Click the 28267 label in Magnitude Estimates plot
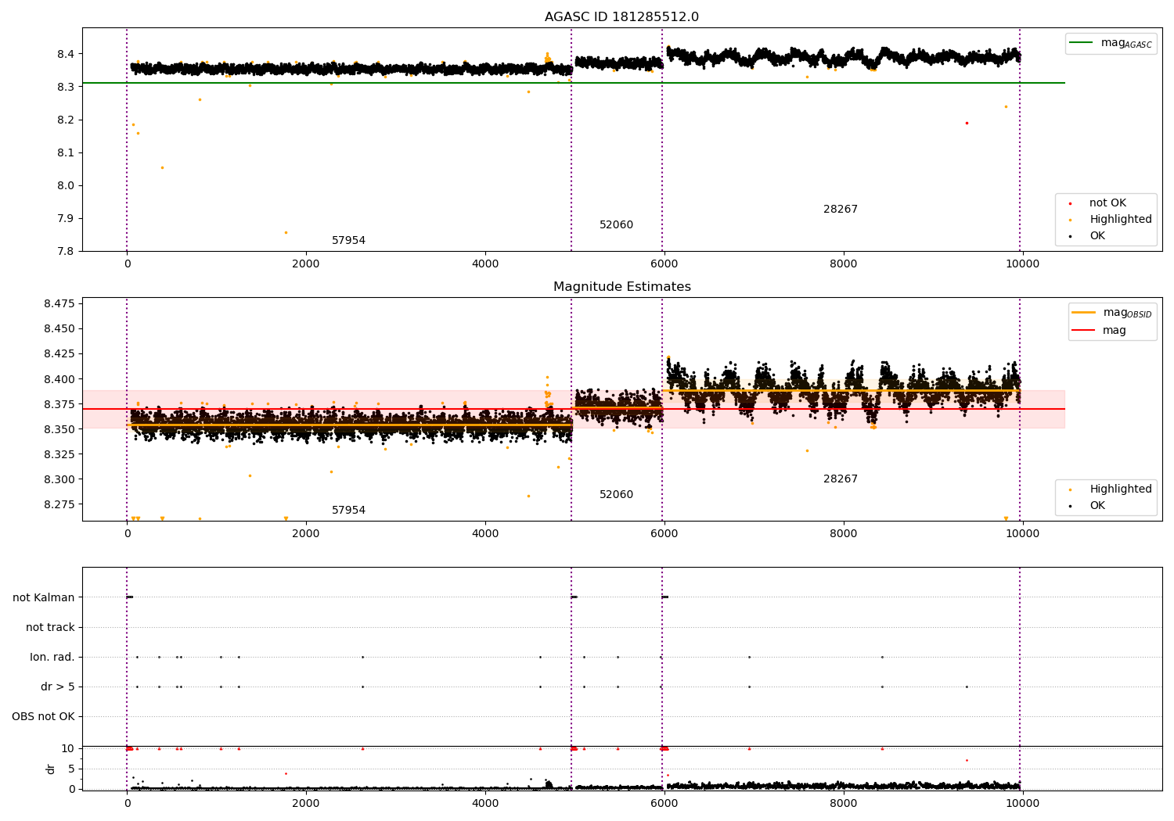The image size is (1174, 821). (x=840, y=479)
